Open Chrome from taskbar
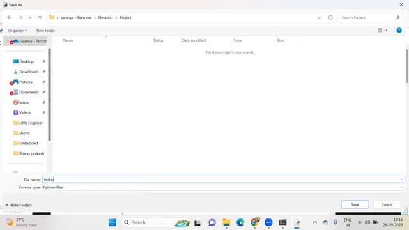The height and width of the screenshot is (230, 409). pos(254,222)
